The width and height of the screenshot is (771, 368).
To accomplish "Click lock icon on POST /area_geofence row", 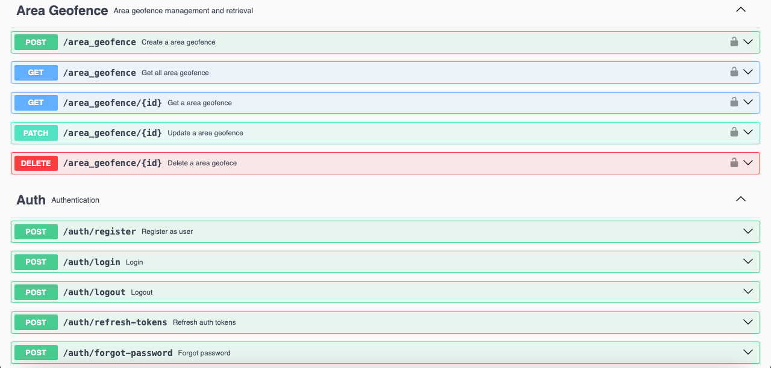I will (734, 42).
